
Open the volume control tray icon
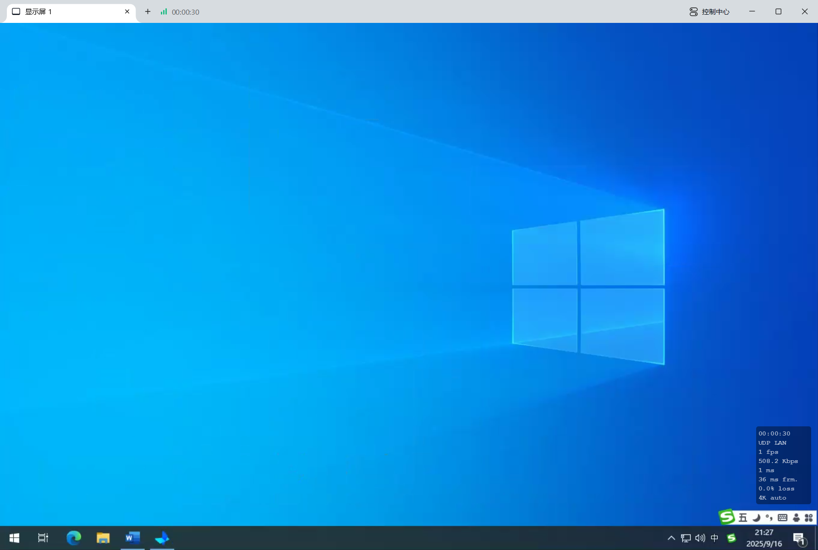click(700, 538)
